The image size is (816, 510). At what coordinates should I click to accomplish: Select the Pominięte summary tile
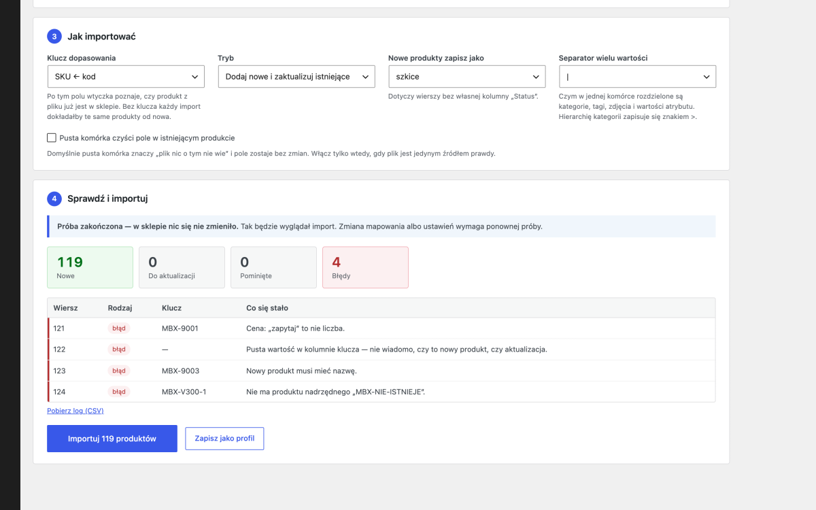coord(273,267)
